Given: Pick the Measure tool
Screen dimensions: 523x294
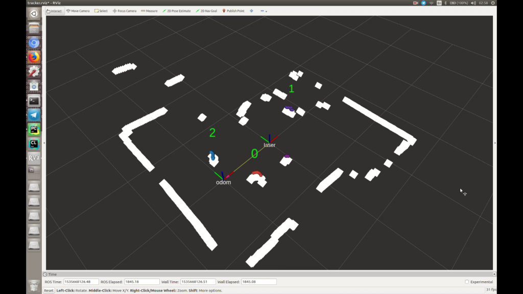Looking at the screenshot, I should click(x=149, y=11).
